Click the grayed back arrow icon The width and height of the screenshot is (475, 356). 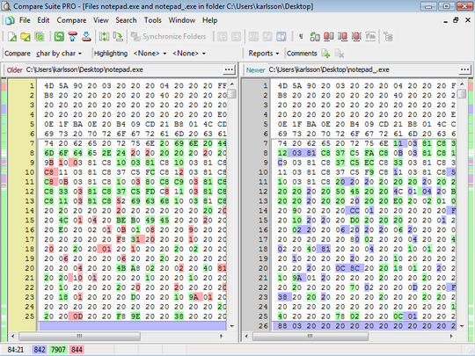pos(222,37)
